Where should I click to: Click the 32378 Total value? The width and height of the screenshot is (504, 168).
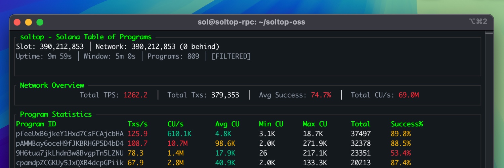click(361, 143)
